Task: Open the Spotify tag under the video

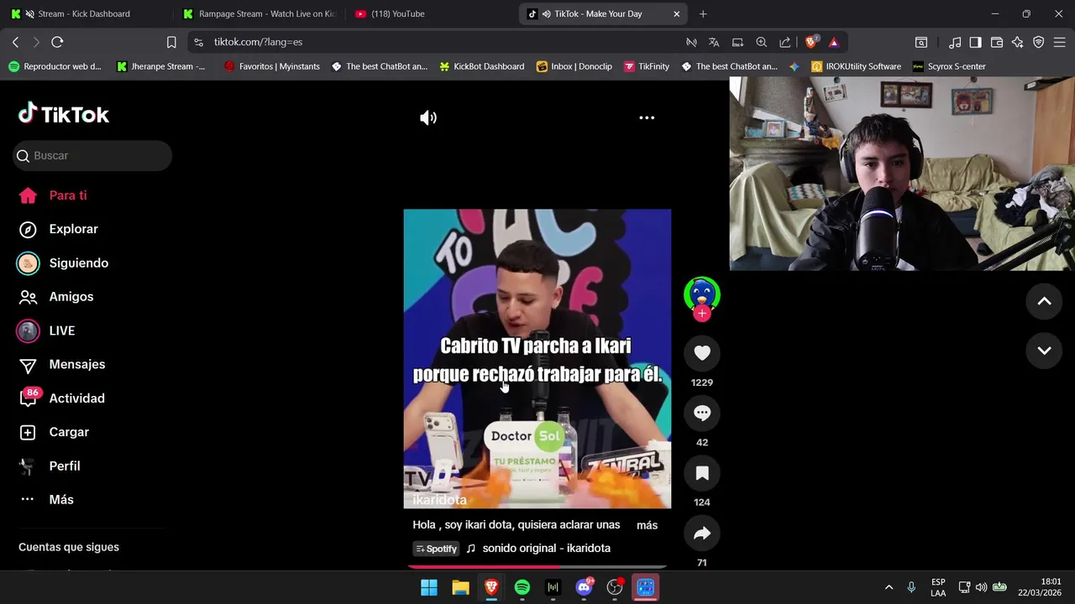Action: (436, 549)
